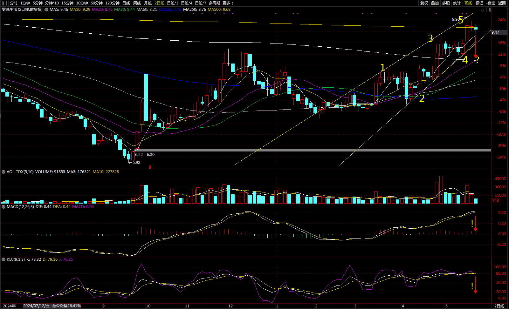
Task: Open the KDJ indicator dropdown
Action: point(3,259)
